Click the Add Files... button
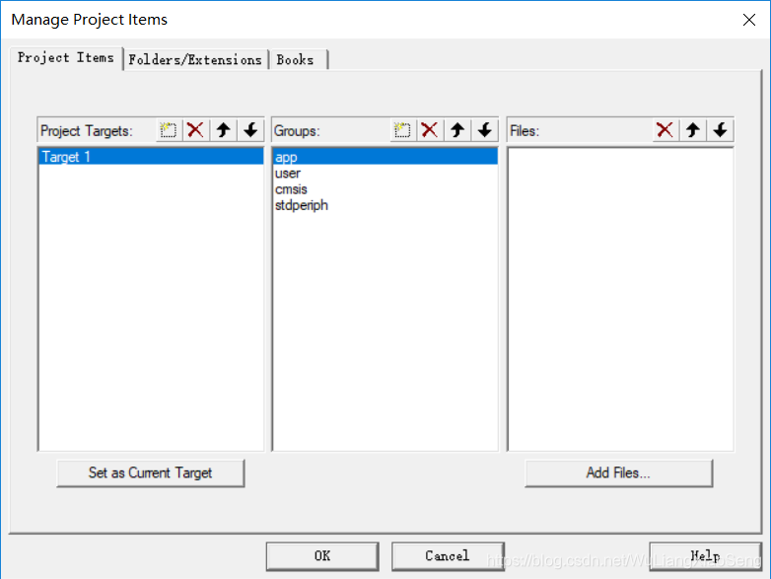Viewport: 771px width, 579px height. [x=618, y=473]
